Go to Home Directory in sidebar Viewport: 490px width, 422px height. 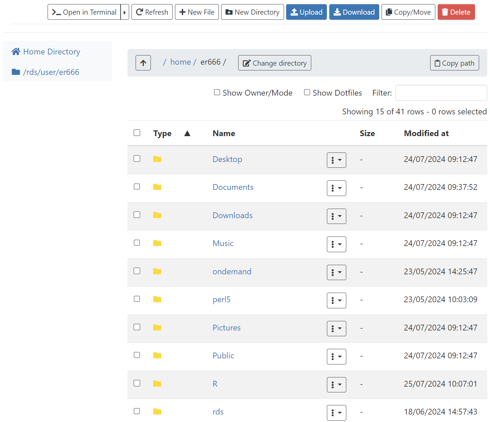tap(46, 52)
